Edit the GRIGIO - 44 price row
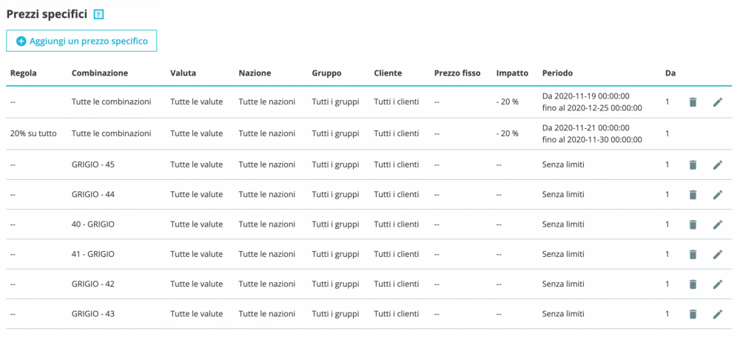Screen dimensions: 740x357 click(x=717, y=195)
